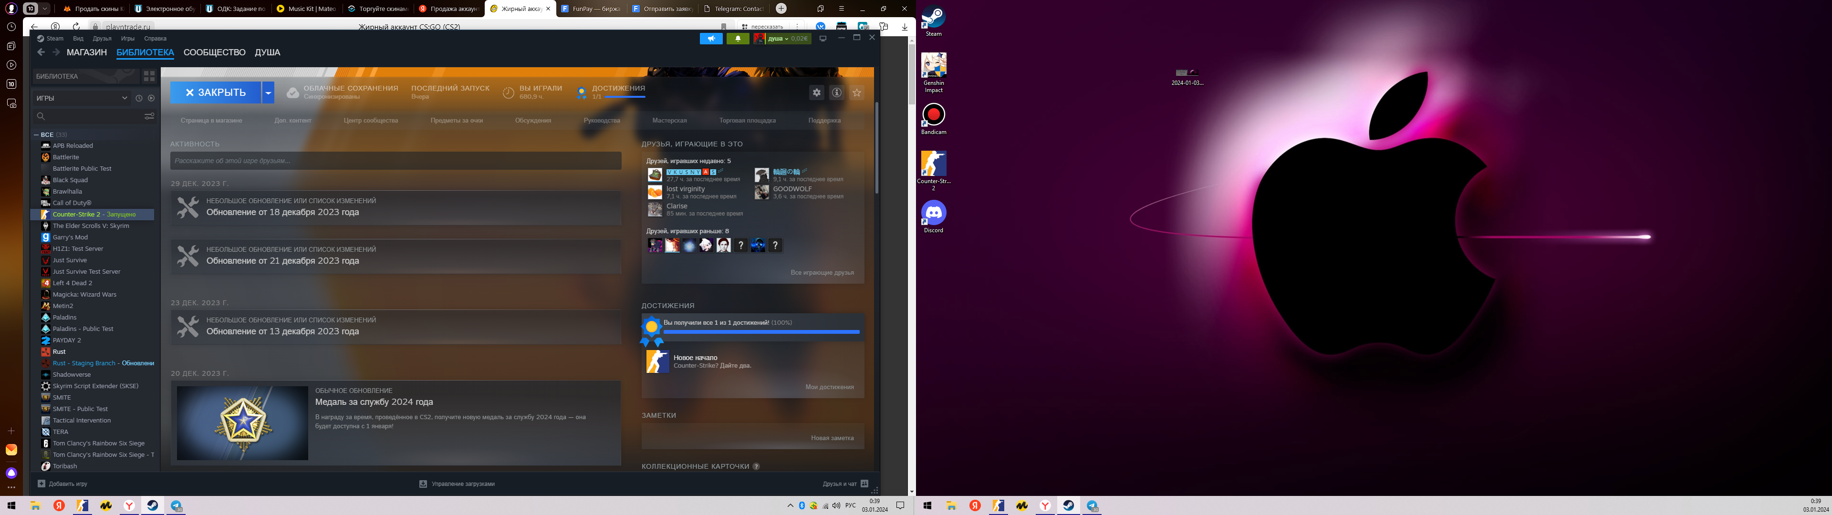Viewport: 1832px width, 515px height.
Task: Open Friends and chat at bottom right
Action: (x=845, y=484)
